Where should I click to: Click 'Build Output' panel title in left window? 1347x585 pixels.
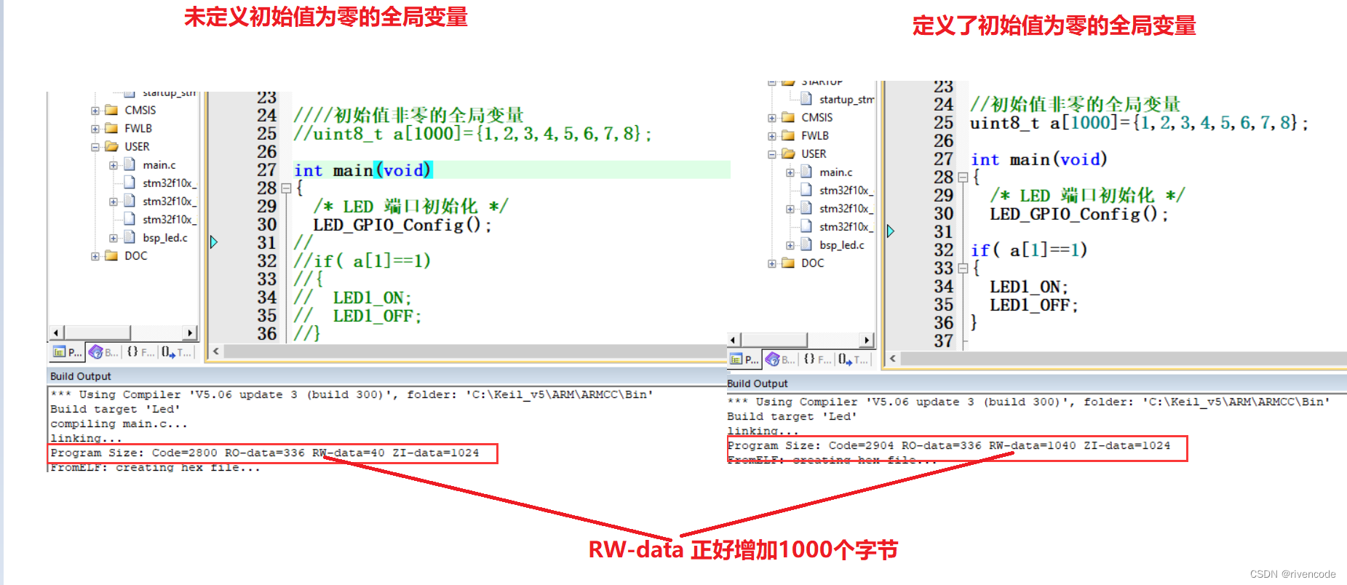coord(81,376)
